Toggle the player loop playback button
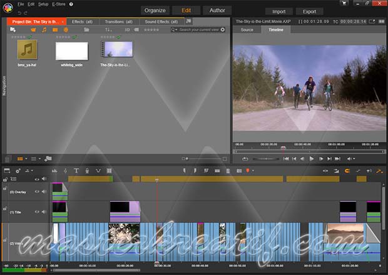This screenshot has height=275, width=388. pyautogui.click(x=245, y=159)
